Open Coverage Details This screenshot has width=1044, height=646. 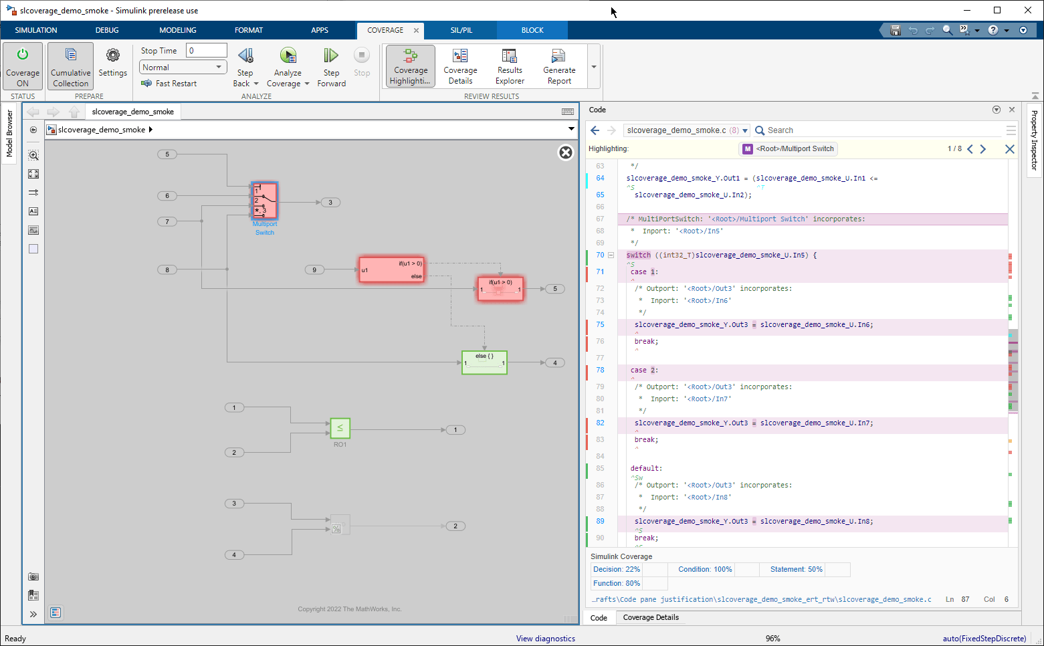click(x=460, y=66)
